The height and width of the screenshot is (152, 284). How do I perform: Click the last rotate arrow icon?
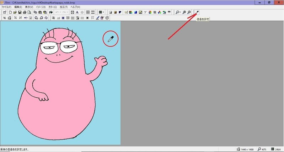tap(46, 18)
